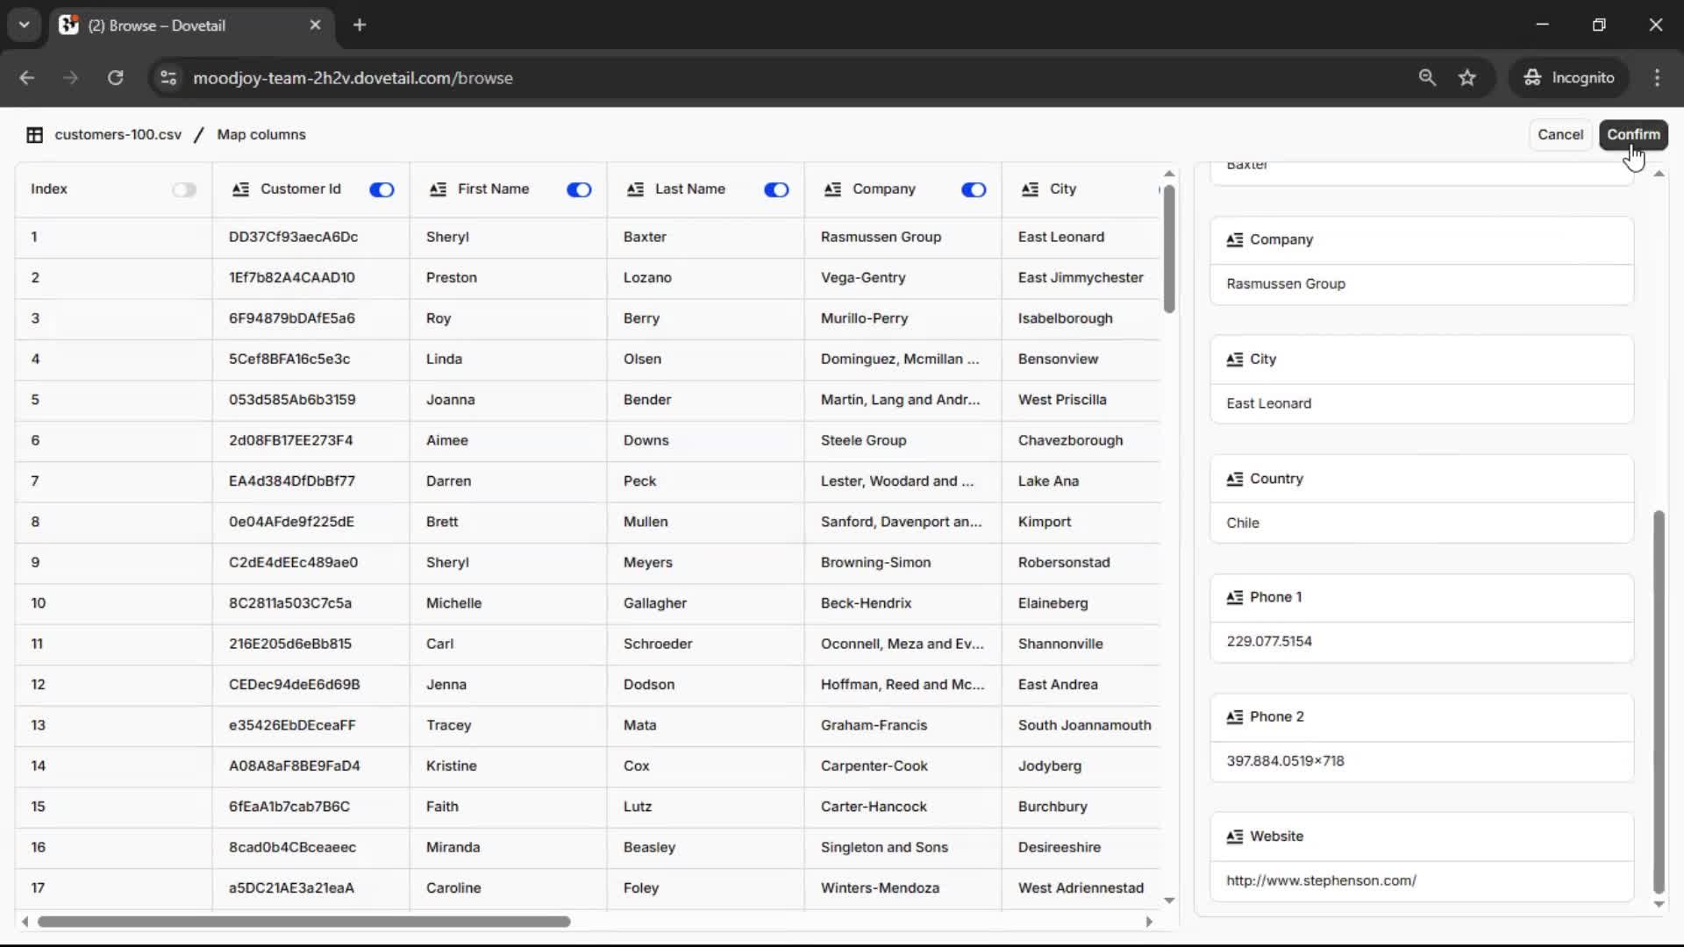Click the text type icon beside First Name header
Screen dimensions: 1684x947
pos(438,189)
